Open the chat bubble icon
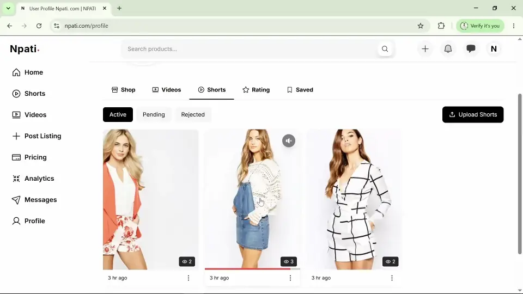The width and height of the screenshot is (523, 294). (471, 49)
